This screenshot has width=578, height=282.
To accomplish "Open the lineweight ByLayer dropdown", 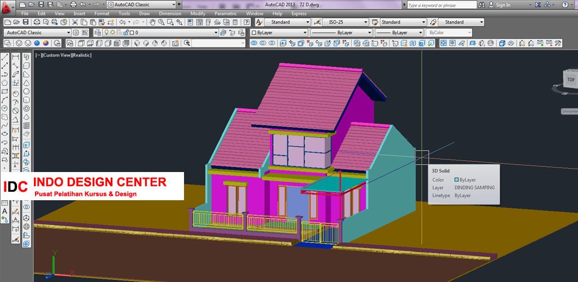I will coord(399,32).
